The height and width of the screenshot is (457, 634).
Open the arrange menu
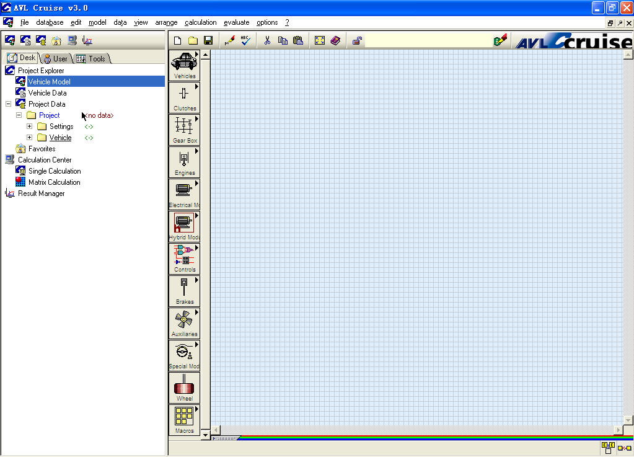coord(166,23)
